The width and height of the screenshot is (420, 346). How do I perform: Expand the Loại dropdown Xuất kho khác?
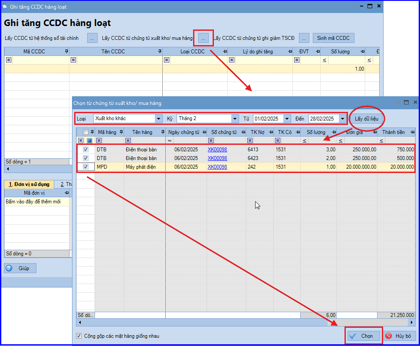(158, 118)
